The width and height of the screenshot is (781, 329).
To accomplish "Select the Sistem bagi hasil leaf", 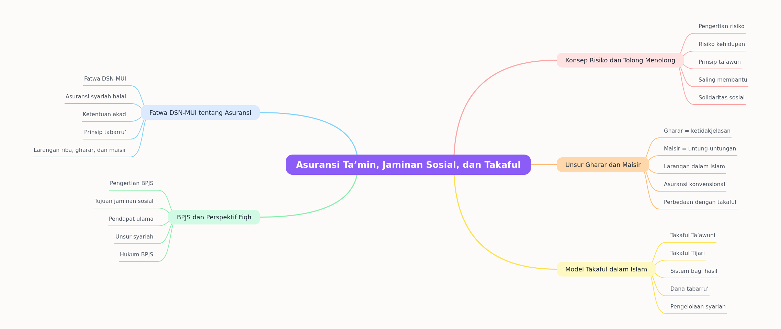I will coord(694,271).
